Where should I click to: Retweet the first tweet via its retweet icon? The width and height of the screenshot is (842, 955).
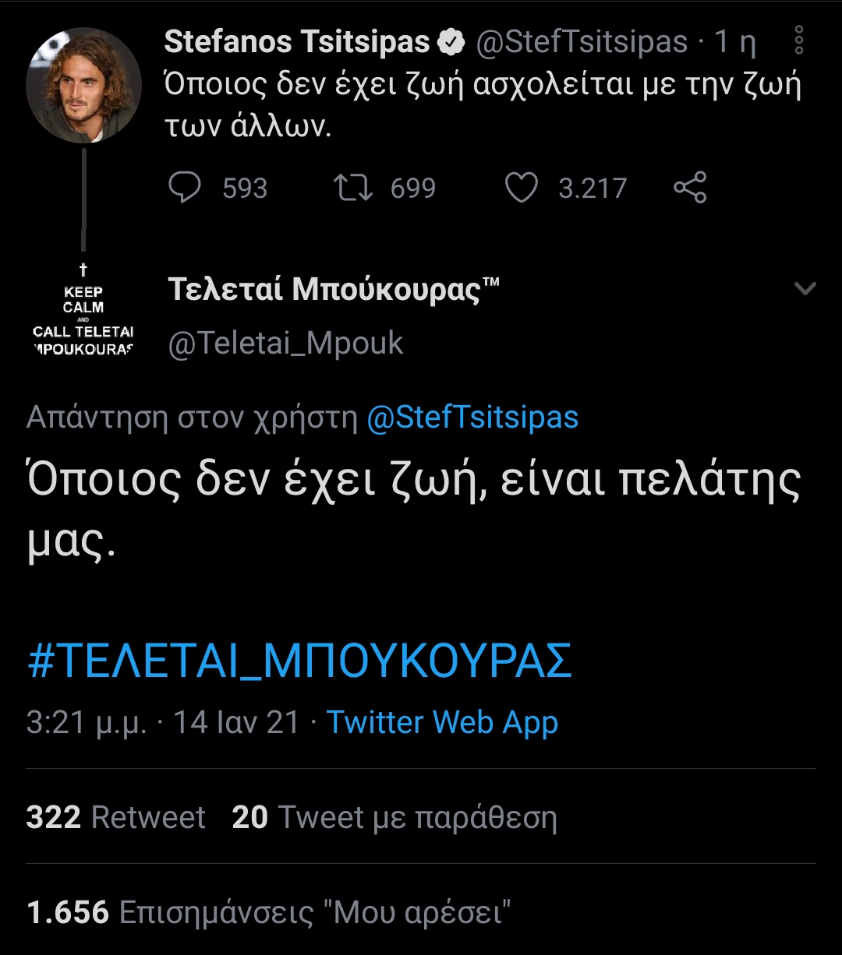click(352, 189)
